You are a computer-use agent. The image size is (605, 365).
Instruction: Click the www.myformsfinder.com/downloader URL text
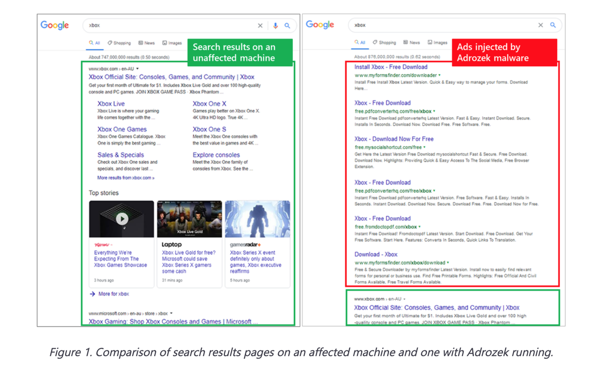(396, 75)
